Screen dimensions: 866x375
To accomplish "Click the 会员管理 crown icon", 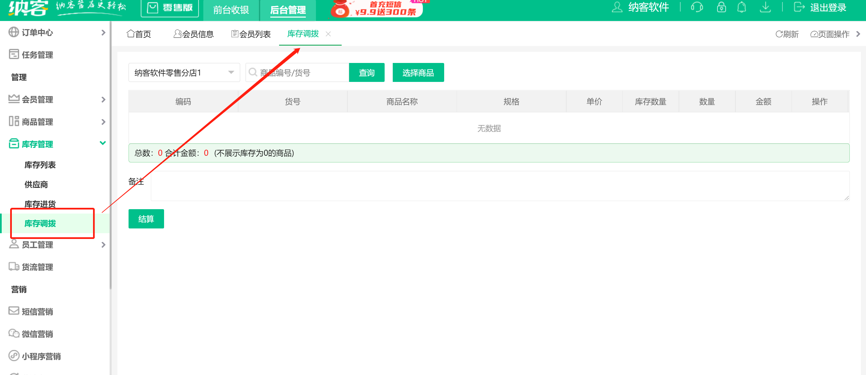I will click(13, 99).
